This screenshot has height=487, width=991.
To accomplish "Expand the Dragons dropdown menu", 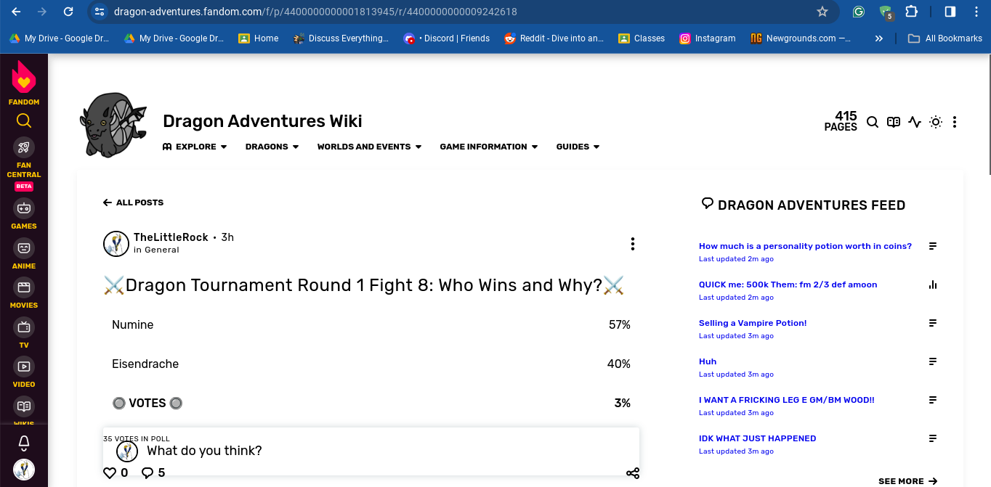I will pyautogui.click(x=272, y=147).
